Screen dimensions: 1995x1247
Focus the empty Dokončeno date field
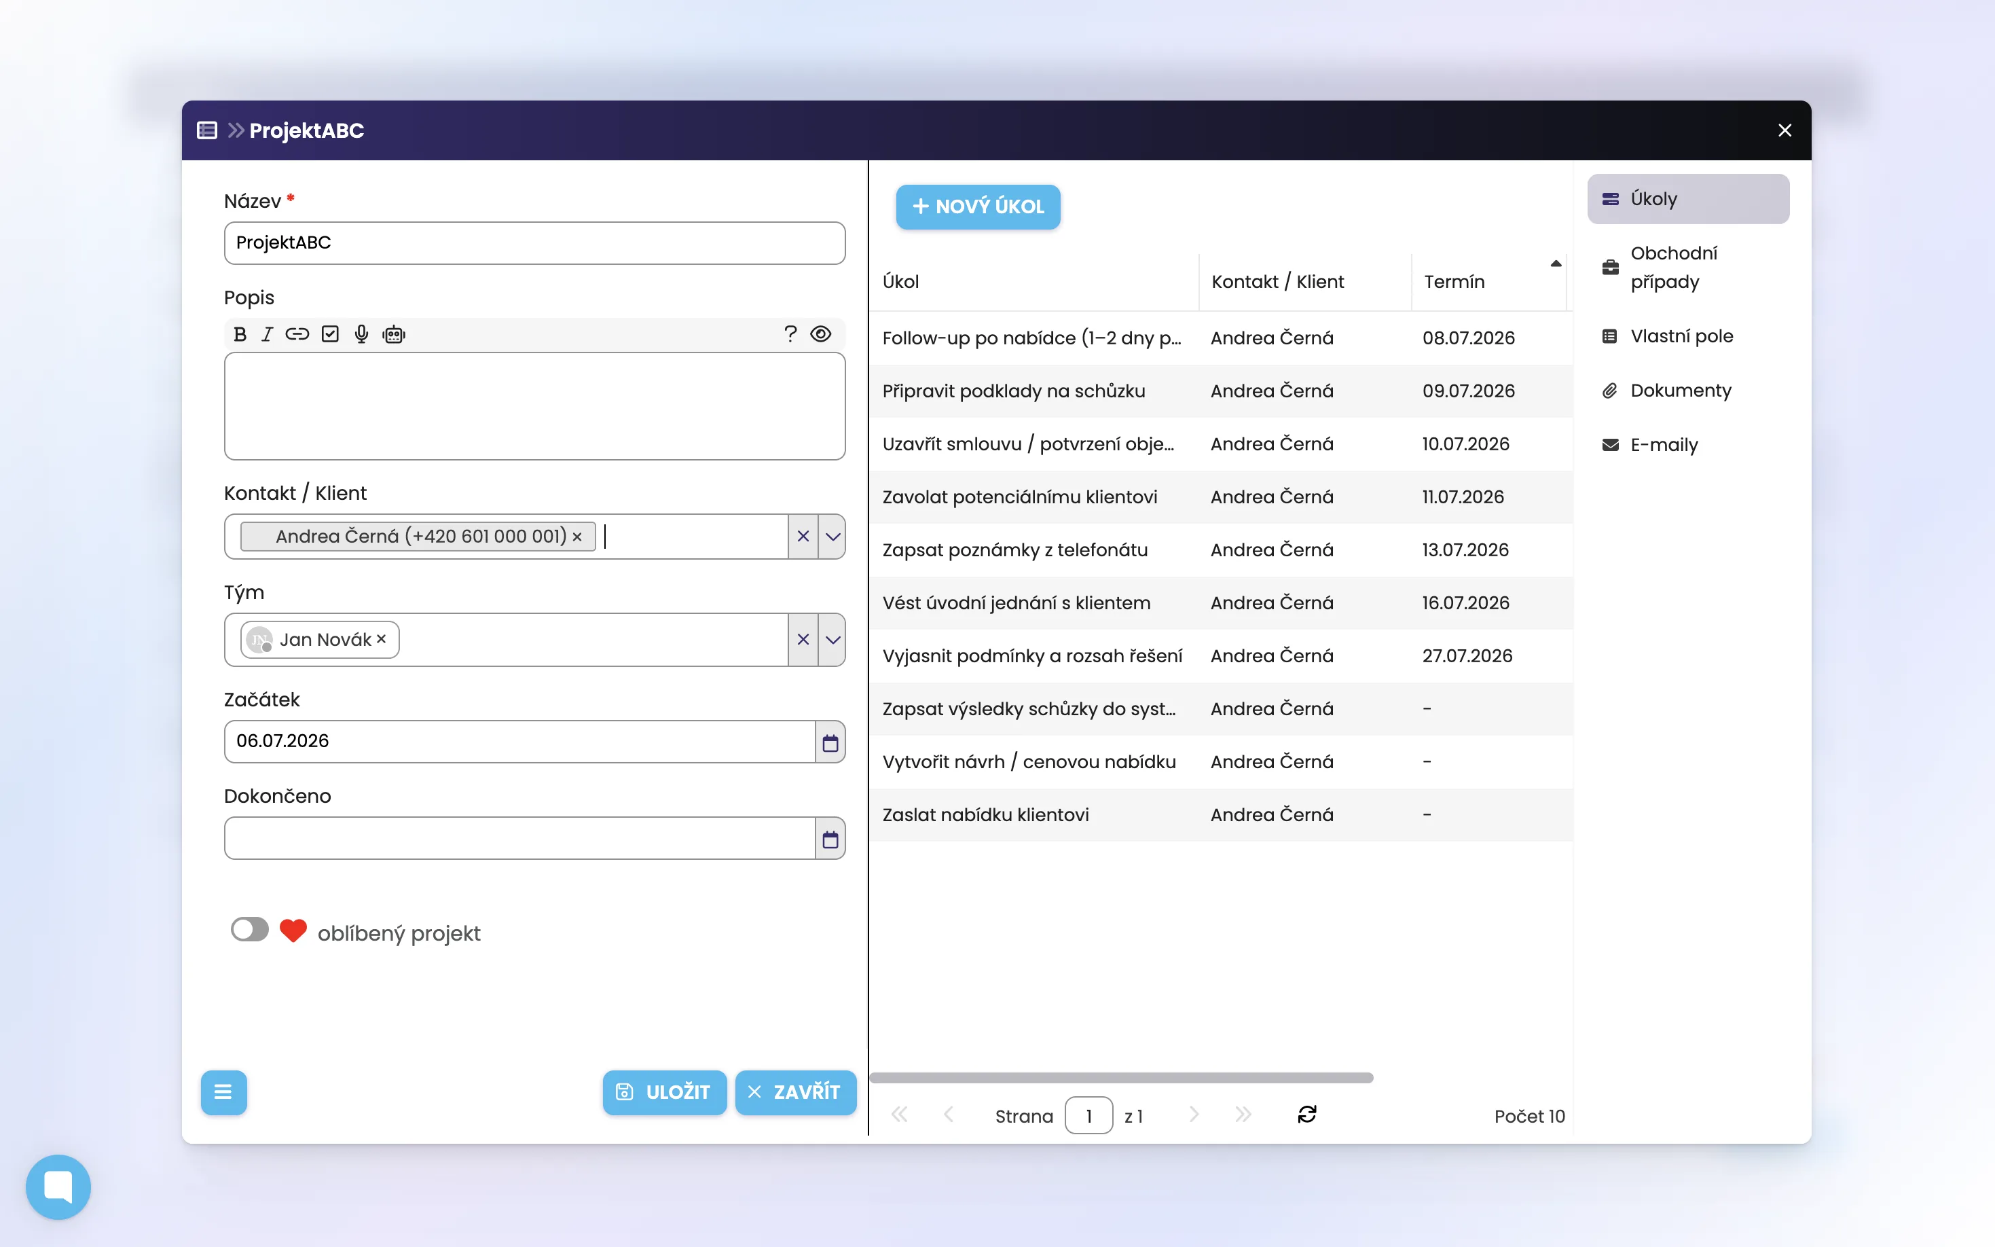tap(519, 839)
